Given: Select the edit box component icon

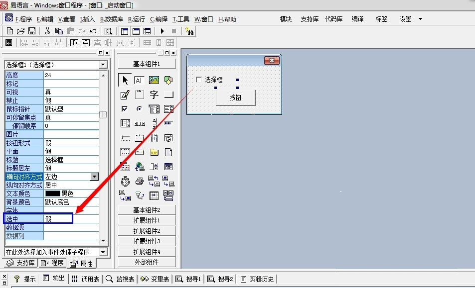Looking at the screenshot, I should coord(139,80).
